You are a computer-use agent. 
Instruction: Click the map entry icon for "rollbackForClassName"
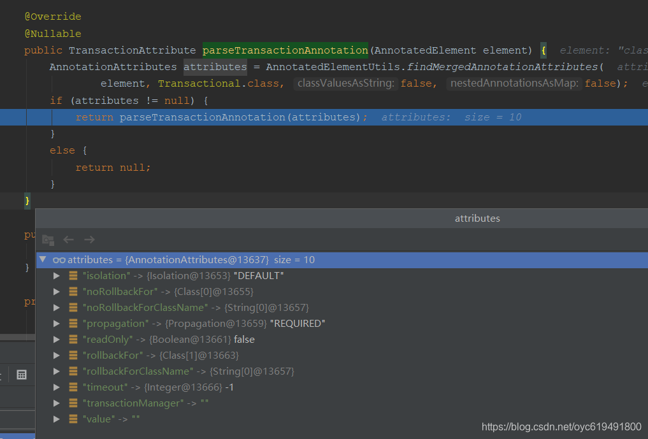point(73,371)
